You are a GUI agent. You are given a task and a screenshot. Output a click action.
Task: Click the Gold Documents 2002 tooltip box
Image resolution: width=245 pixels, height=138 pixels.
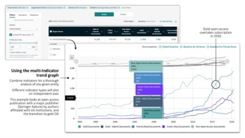coord(152,113)
